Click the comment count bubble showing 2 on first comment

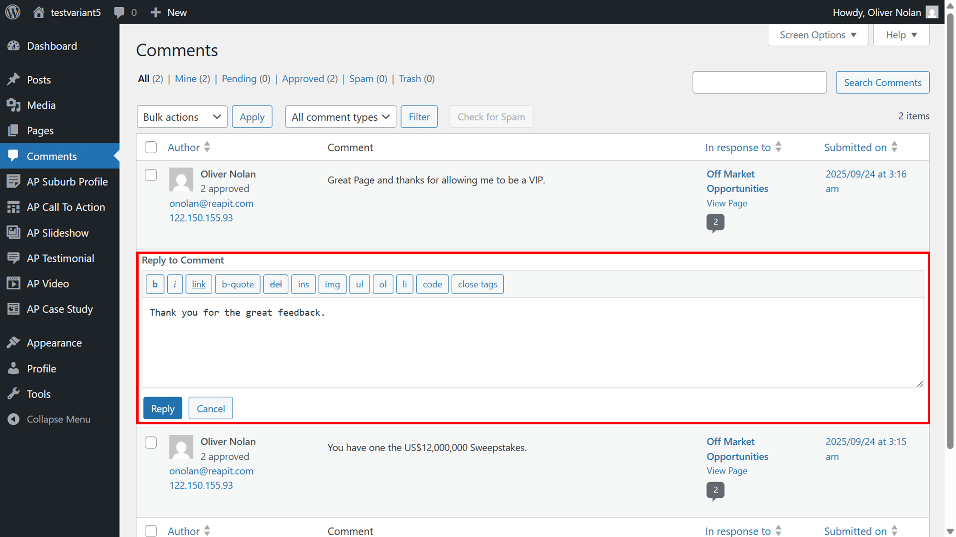tap(715, 222)
